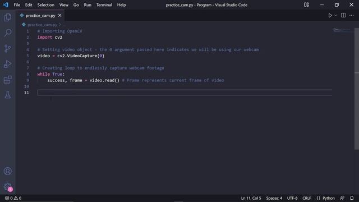
Task: Place cursor on empty line 11
Action: (x=185, y=93)
